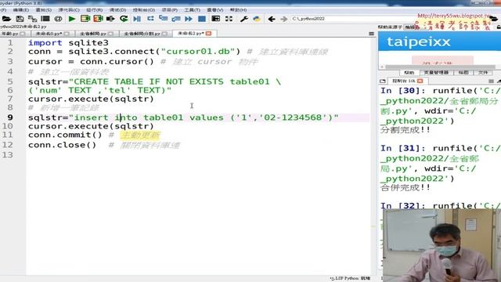Run the file with the green play button
This screenshot has height=282, width=501.
(72, 19)
